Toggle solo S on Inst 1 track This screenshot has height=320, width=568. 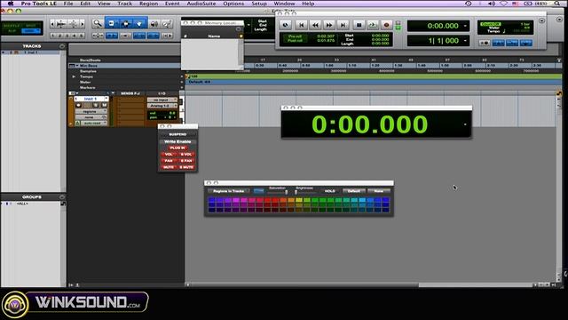(x=96, y=105)
